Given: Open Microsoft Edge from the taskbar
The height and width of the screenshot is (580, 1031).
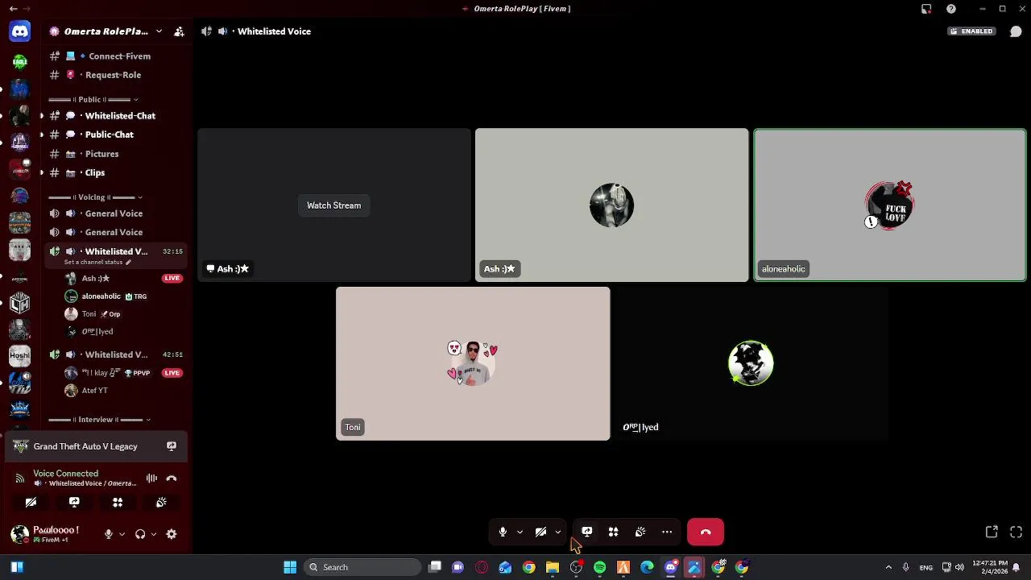Looking at the screenshot, I should pos(647,567).
